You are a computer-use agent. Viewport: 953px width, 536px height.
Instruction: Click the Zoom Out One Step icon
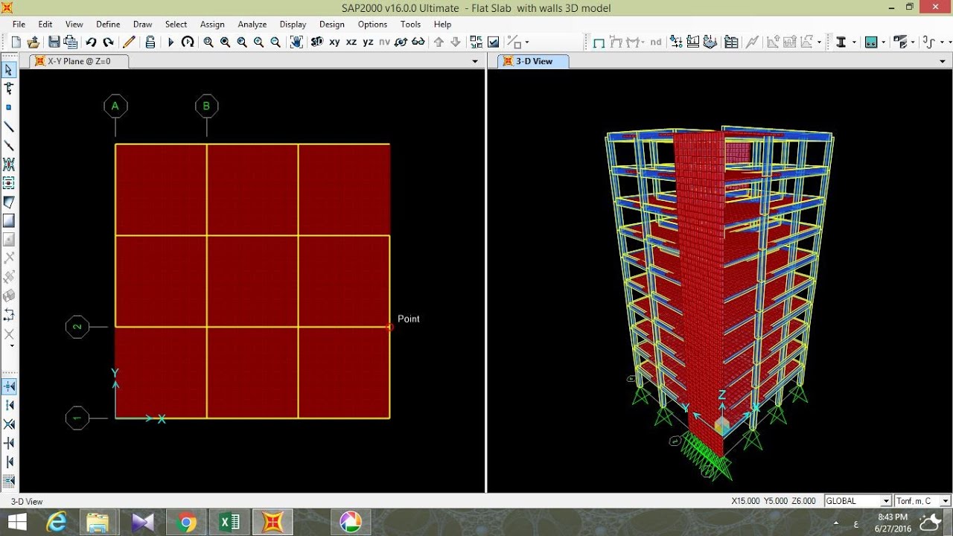coord(275,42)
